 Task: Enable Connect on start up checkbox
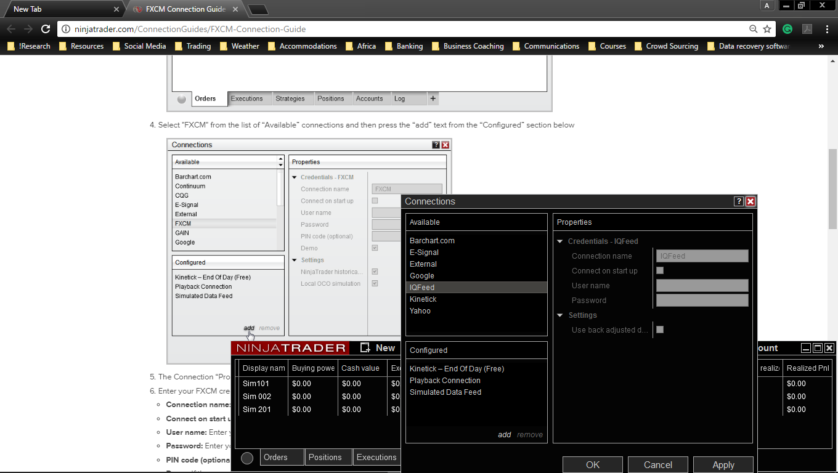pos(660,270)
